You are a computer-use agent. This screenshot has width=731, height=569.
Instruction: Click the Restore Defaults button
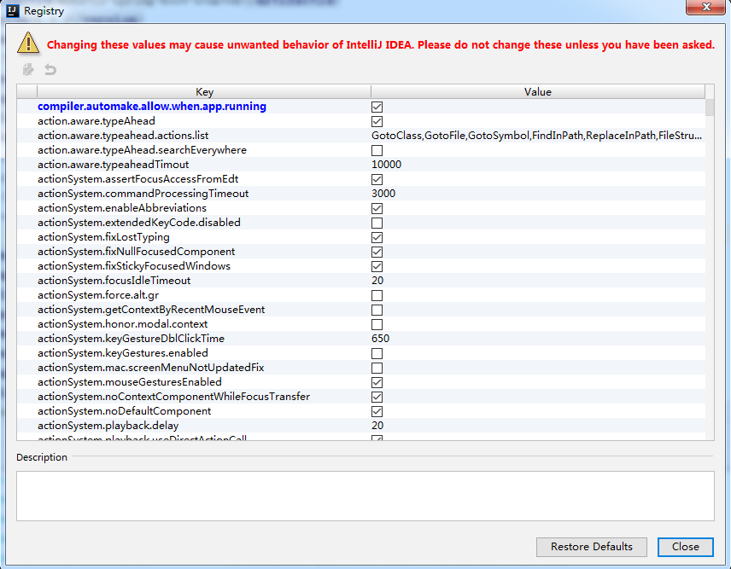(x=591, y=547)
